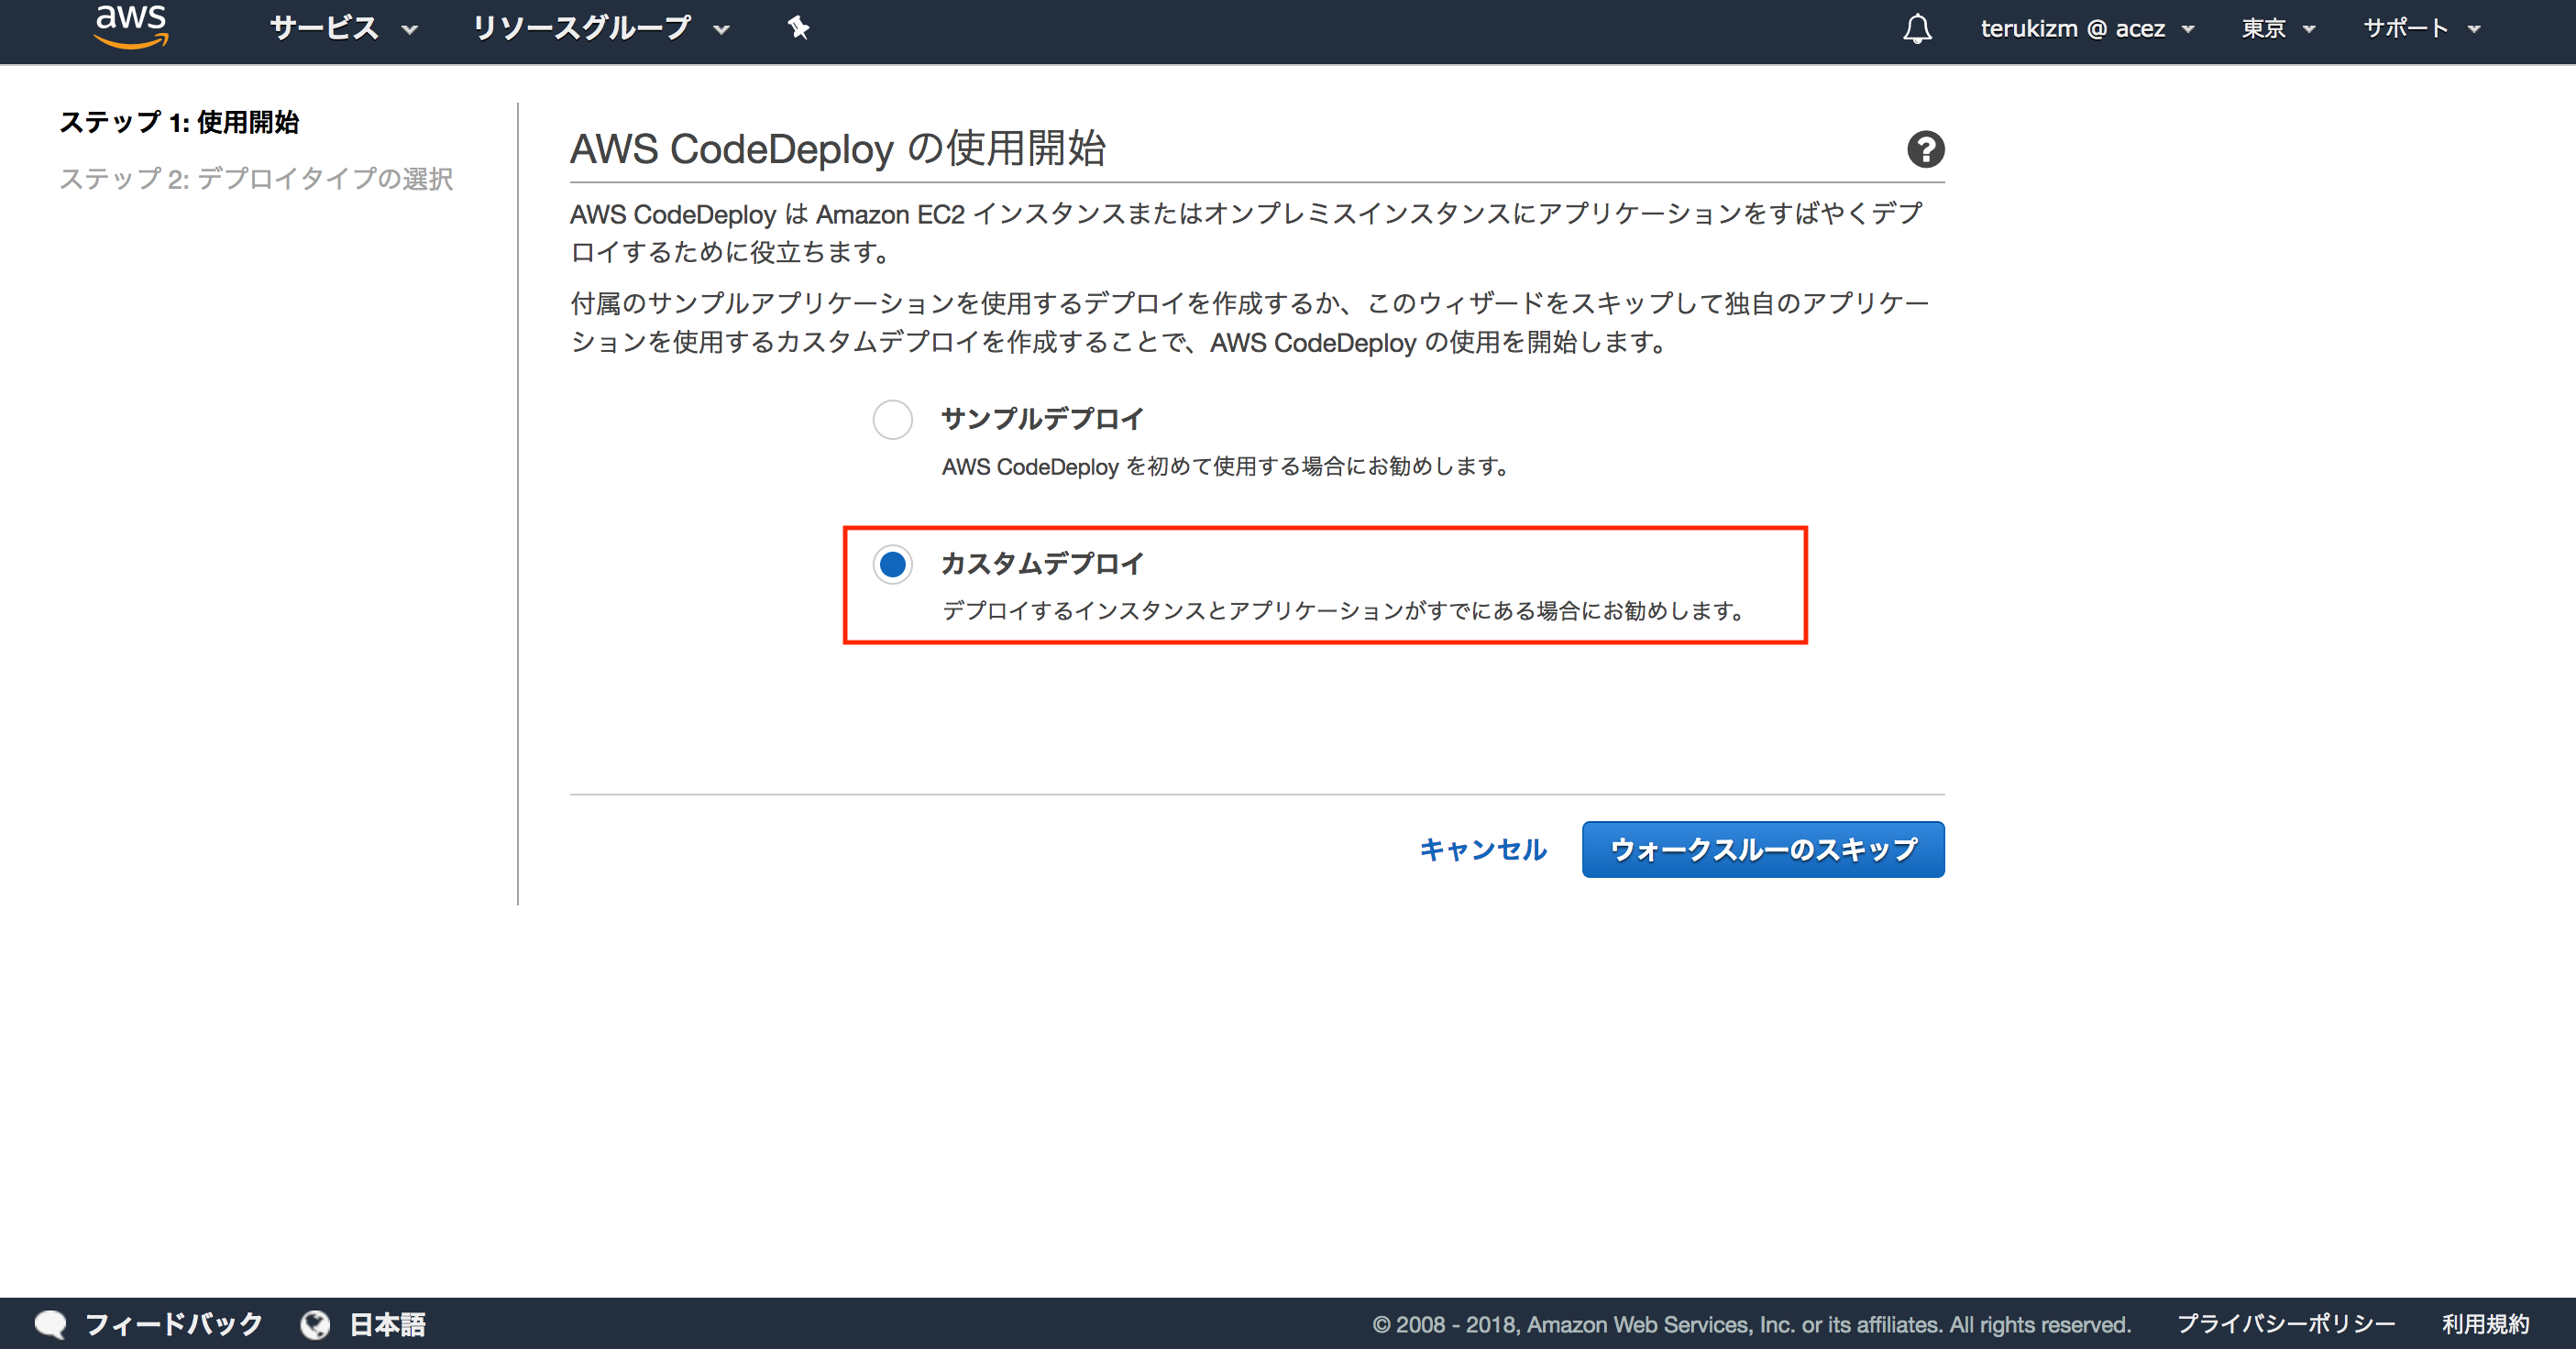Image resolution: width=2576 pixels, height=1349 pixels.
Task: Select the サンプルデプロイ radio button
Action: click(892, 420)
